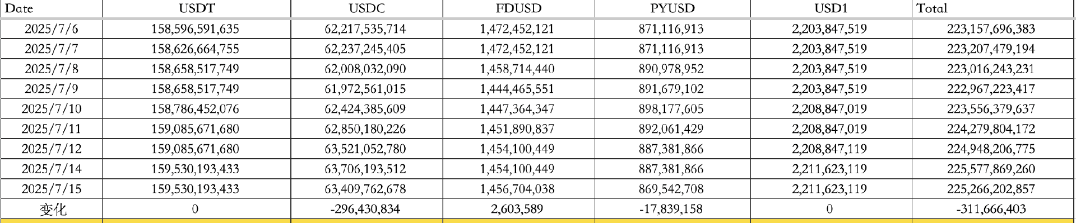
Task: Select USDC change -296,430,834
Action: tap(367, 209)
